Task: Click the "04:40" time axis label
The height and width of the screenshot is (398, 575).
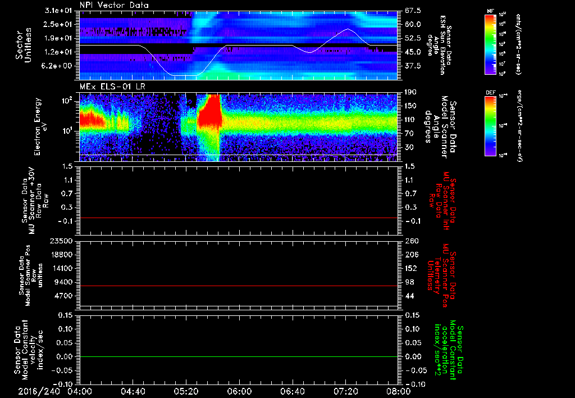Action: click(x=133, y=391)
